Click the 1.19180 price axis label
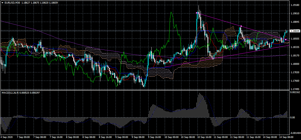 click(x=294, y=5)
